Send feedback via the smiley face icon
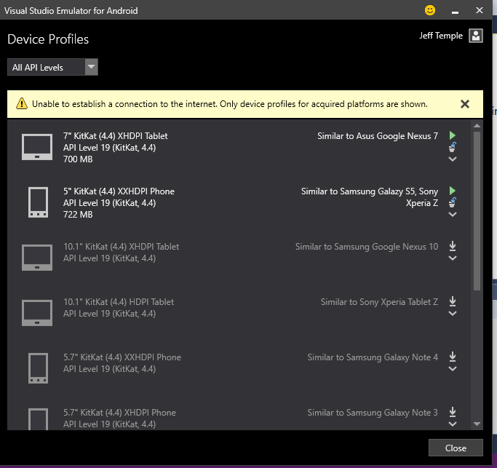Image resolution: width=497 pixels, height=468 pixels. [x=430, y=10]
